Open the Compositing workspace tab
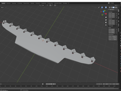Screen dimensions: 121x91 [50, 3]
